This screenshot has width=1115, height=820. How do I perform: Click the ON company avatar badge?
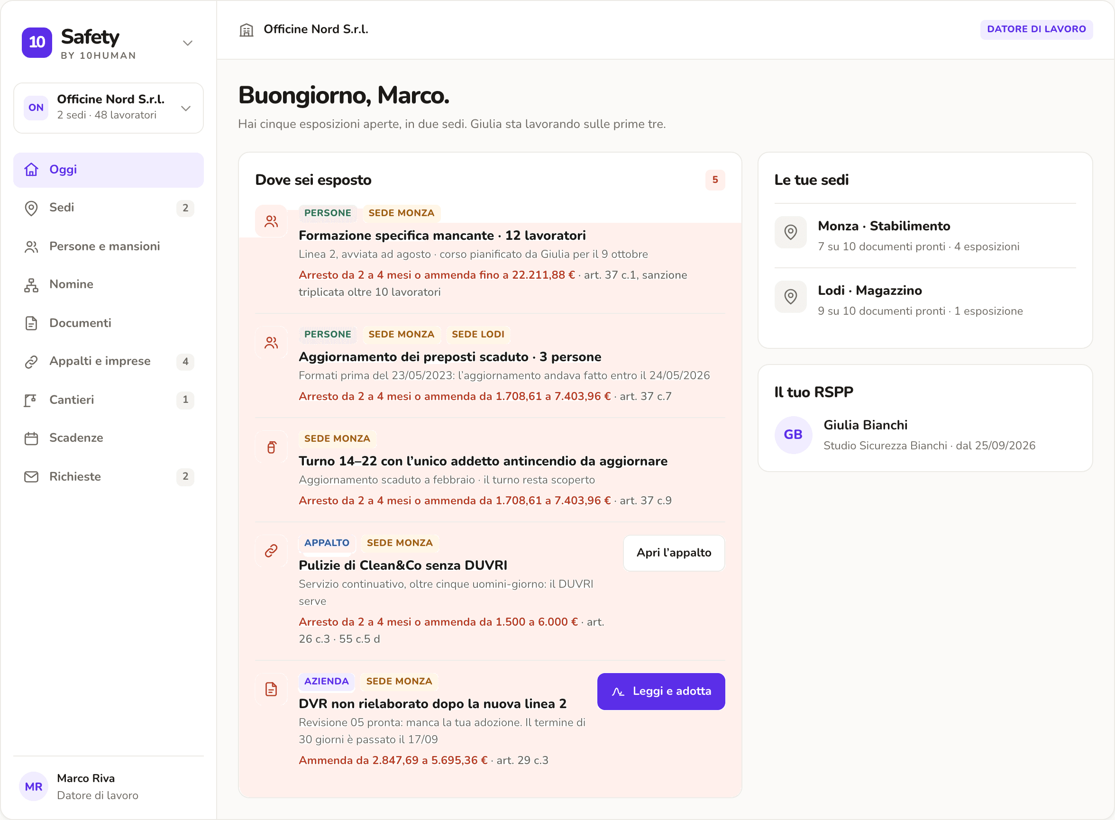coord(36,108)
